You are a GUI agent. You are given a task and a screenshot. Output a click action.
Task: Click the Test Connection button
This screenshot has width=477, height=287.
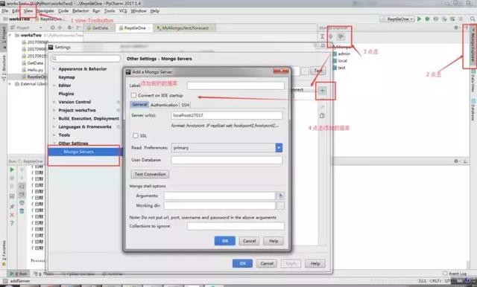pyautogui.click(x=150, y=174)
